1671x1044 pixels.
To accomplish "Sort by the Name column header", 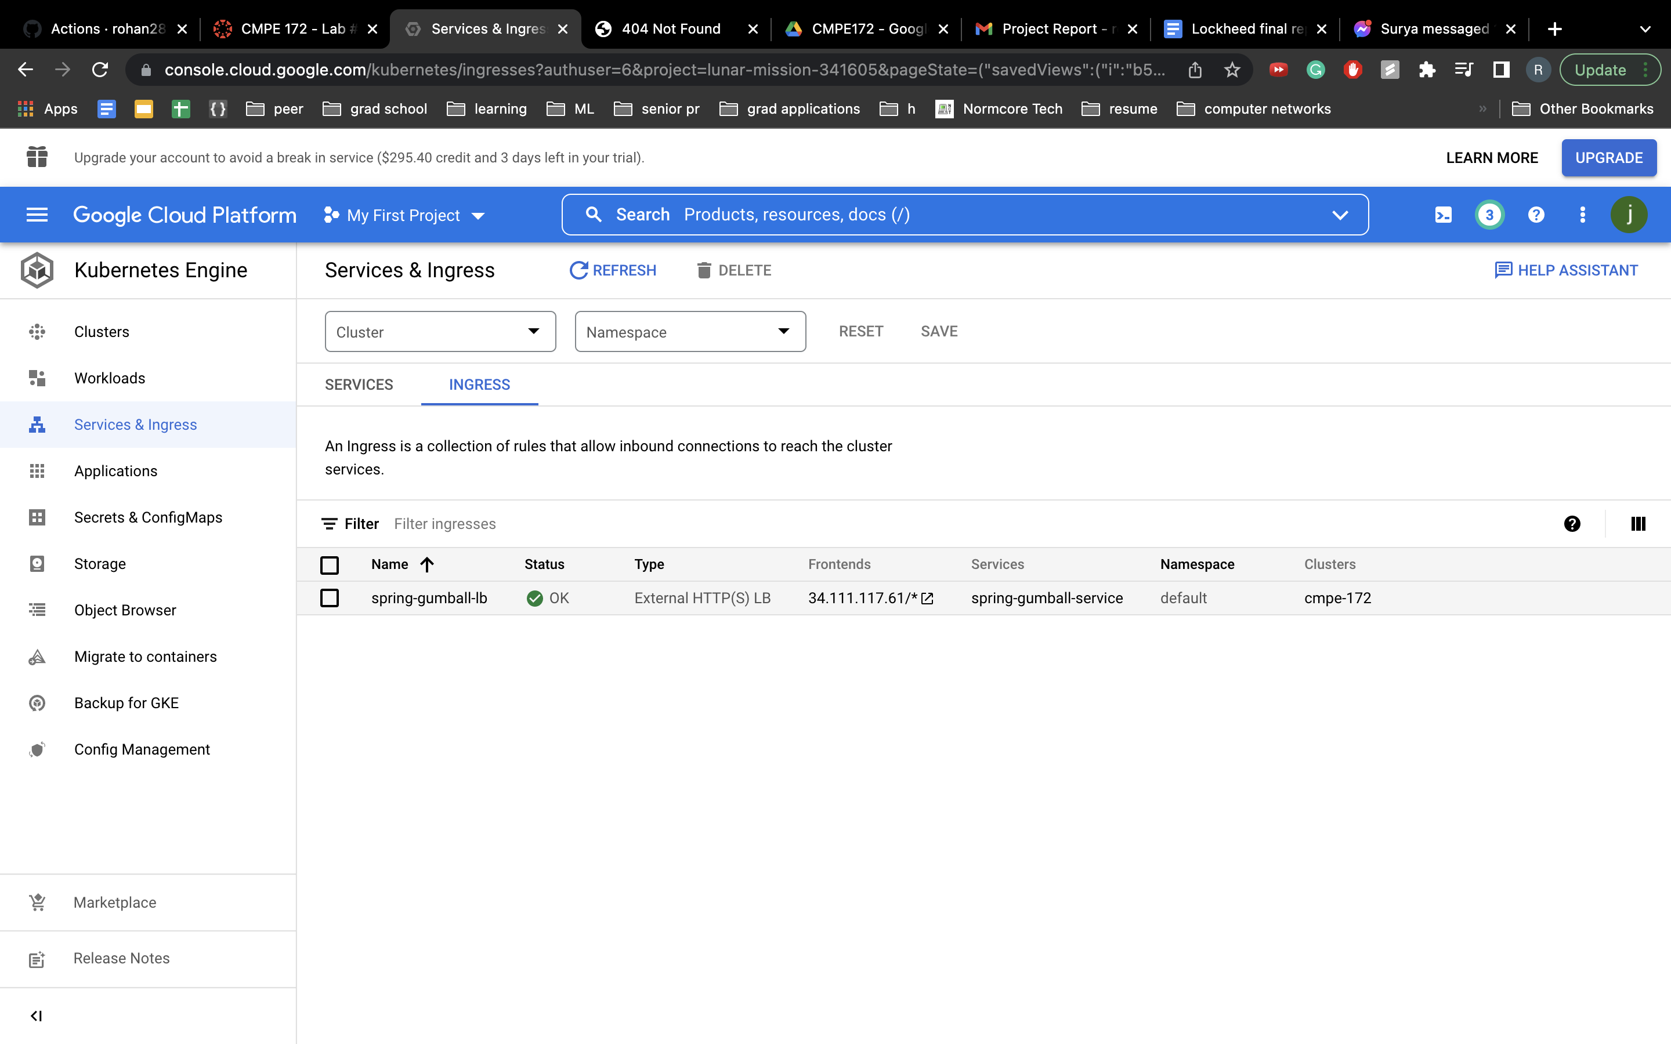I will click(x=390, y=564).
